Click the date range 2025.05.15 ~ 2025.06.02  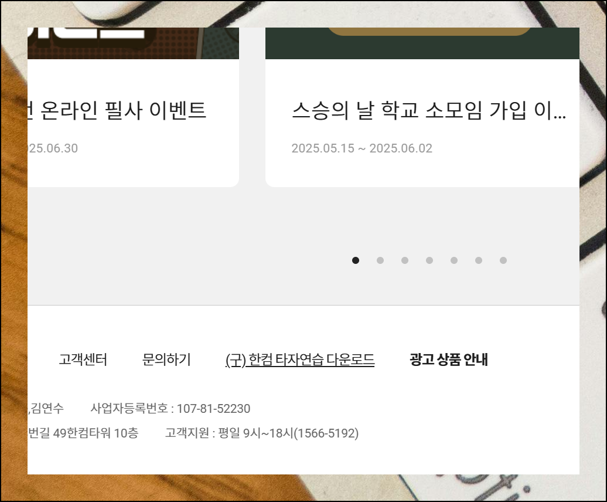(362, 148)
